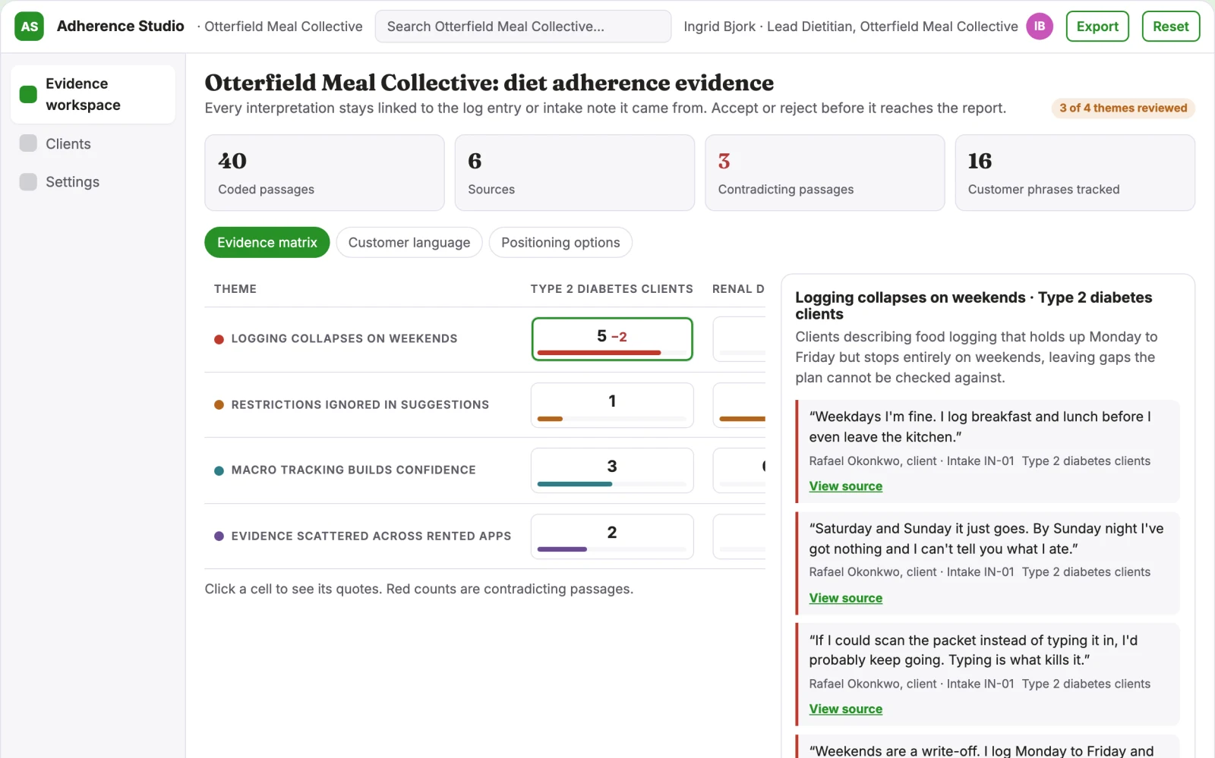This screenshot has width=1215, height=758.
Task: Select the Evidence workspace sidebar icon
Action: (x=28, y=94)
